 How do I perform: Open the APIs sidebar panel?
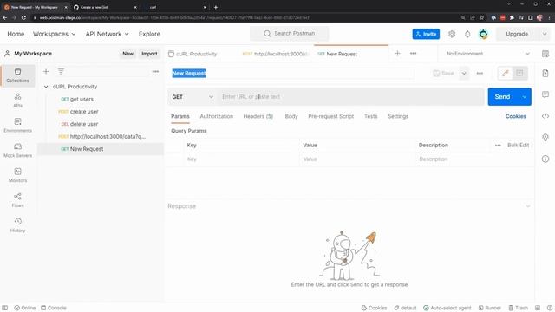[x=17, y=101]
